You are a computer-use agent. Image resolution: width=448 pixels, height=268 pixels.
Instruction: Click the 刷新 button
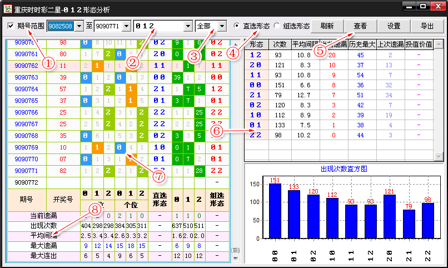(327, 26)
